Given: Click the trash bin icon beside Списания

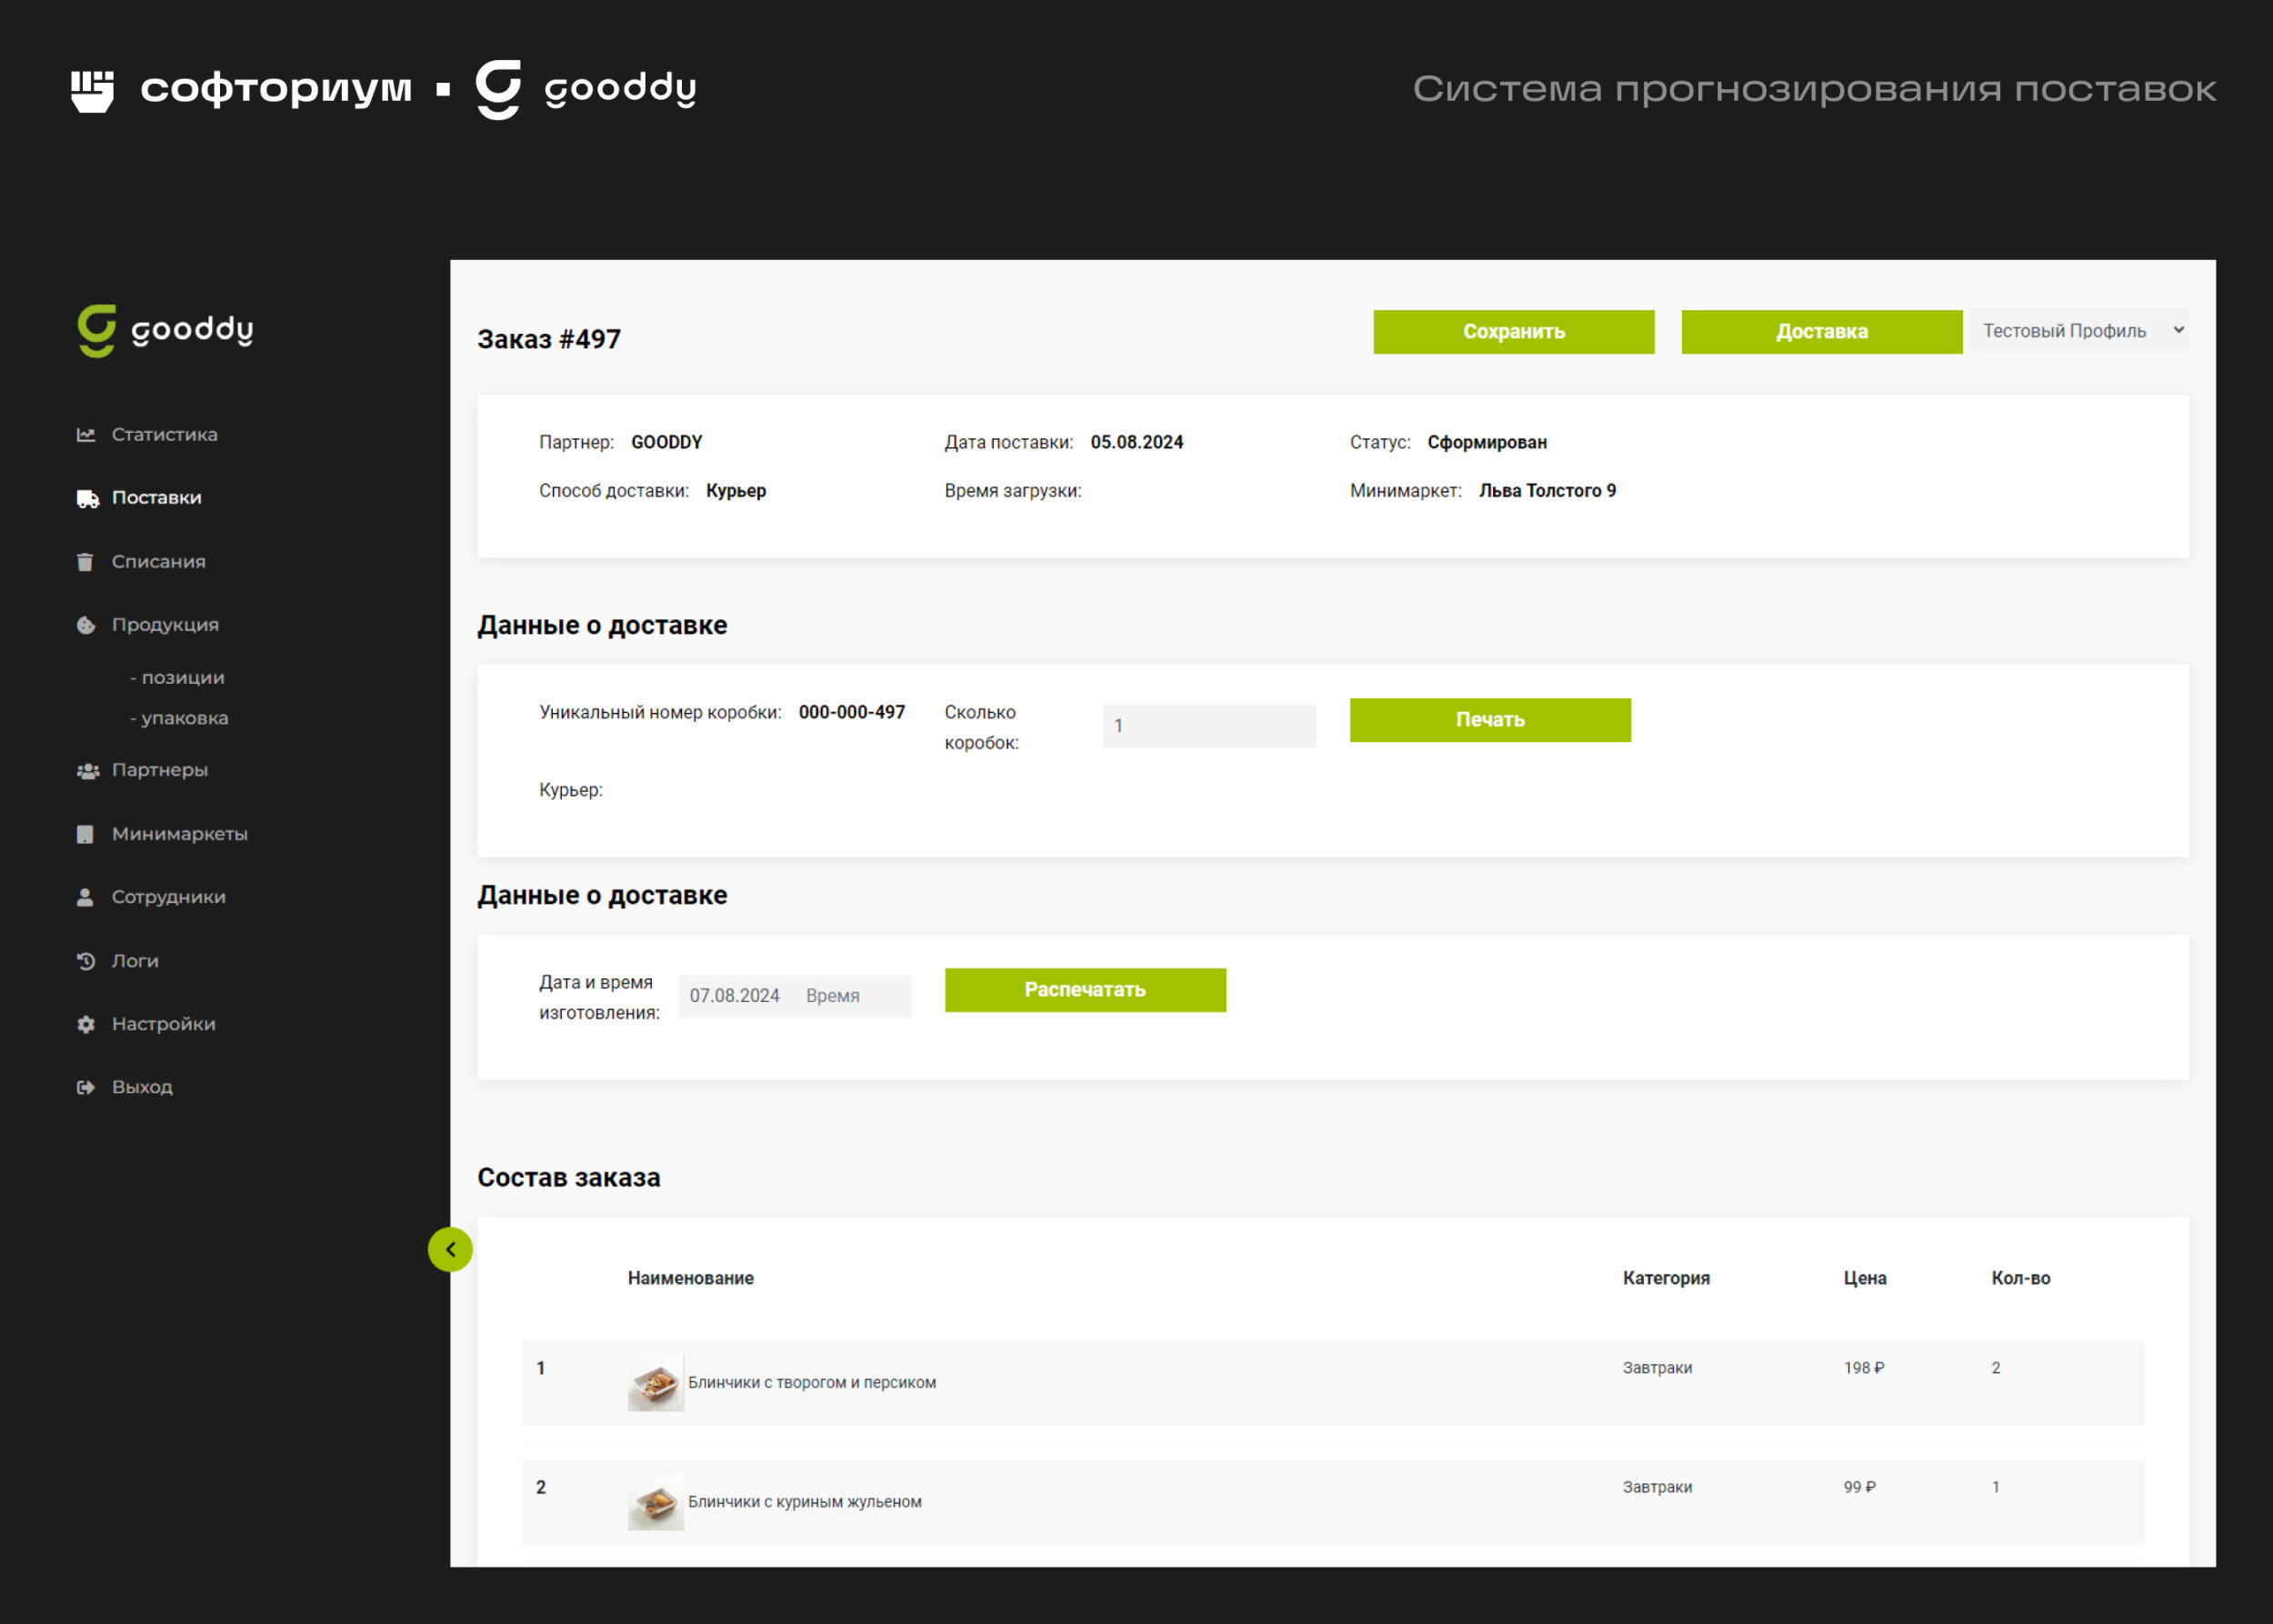Looking at the screenshot, I should [86, 562].
